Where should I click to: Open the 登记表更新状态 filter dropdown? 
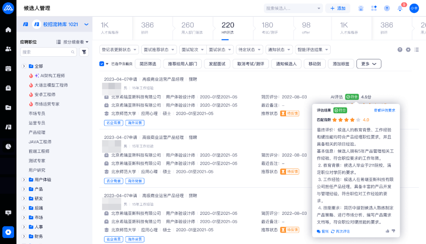click(119, 50)
